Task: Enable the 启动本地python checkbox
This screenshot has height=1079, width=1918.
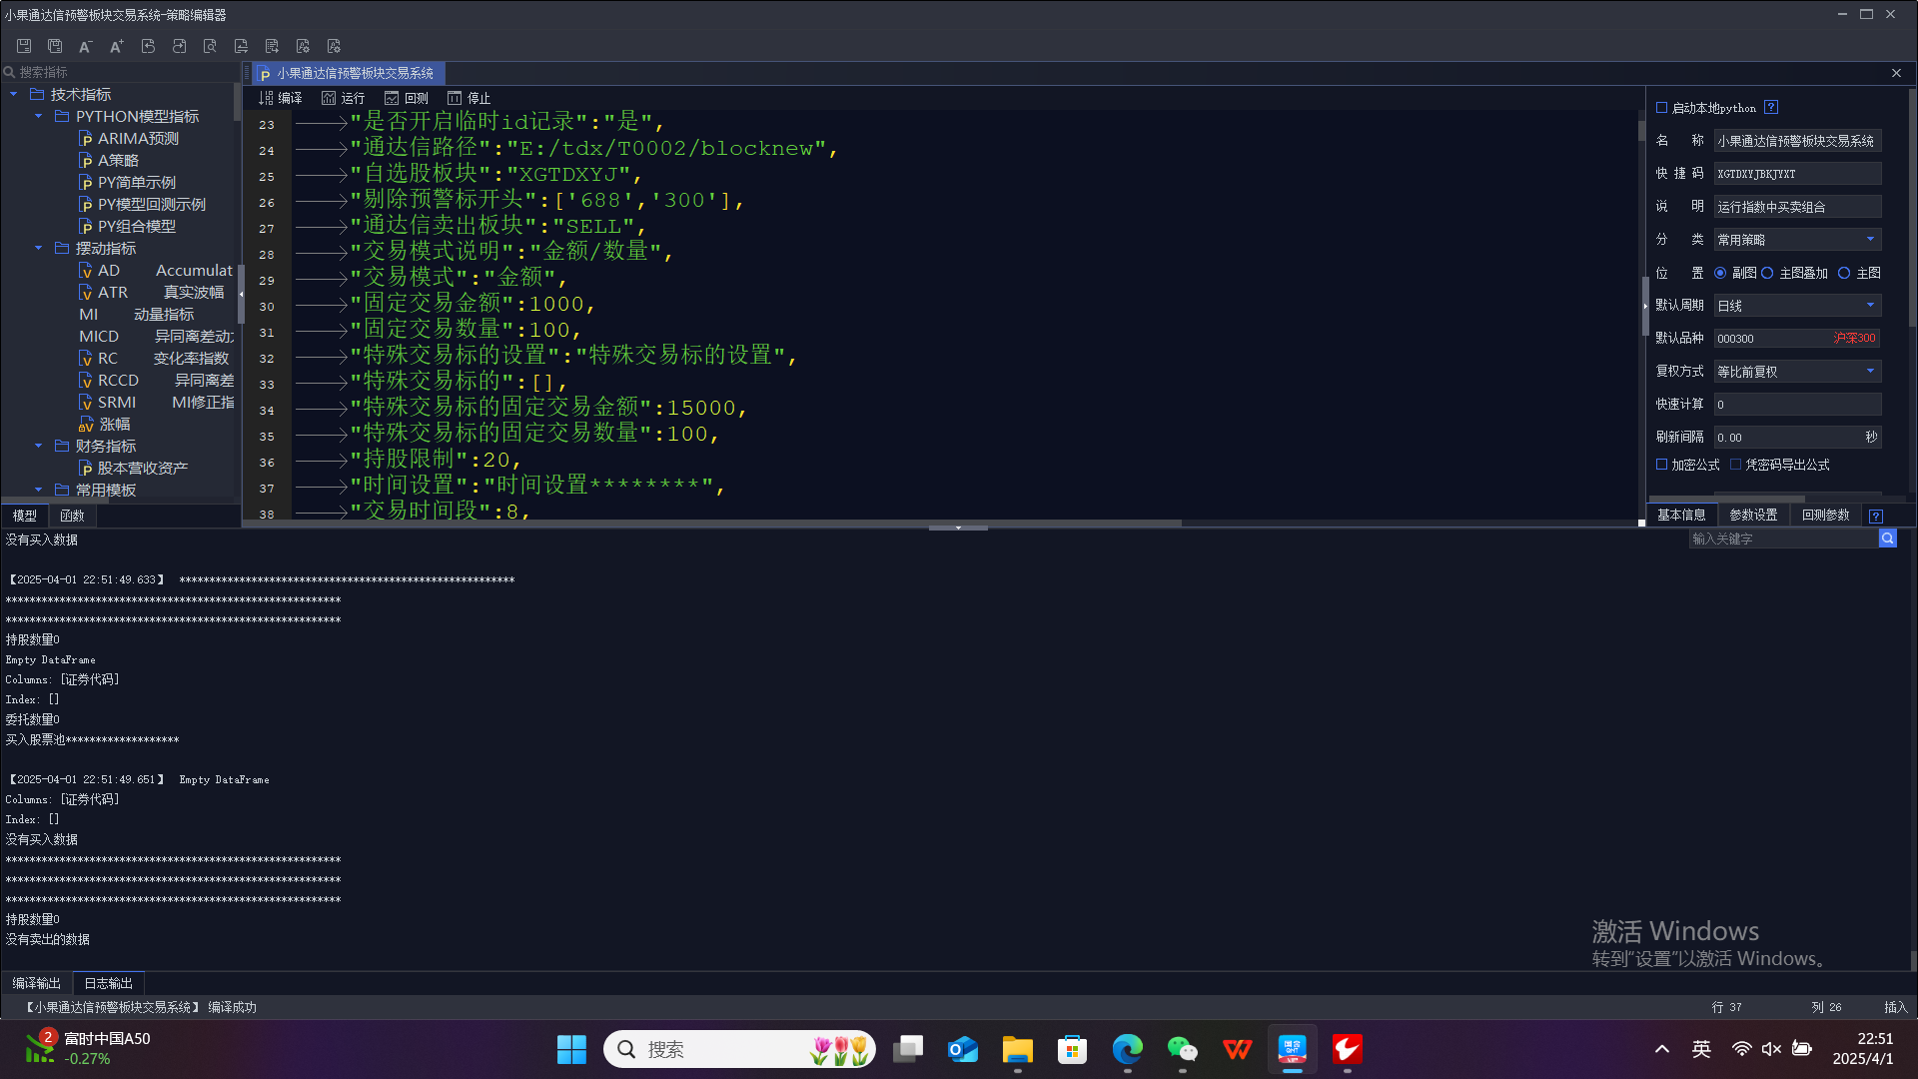Action: click(x=1662, y=107)
